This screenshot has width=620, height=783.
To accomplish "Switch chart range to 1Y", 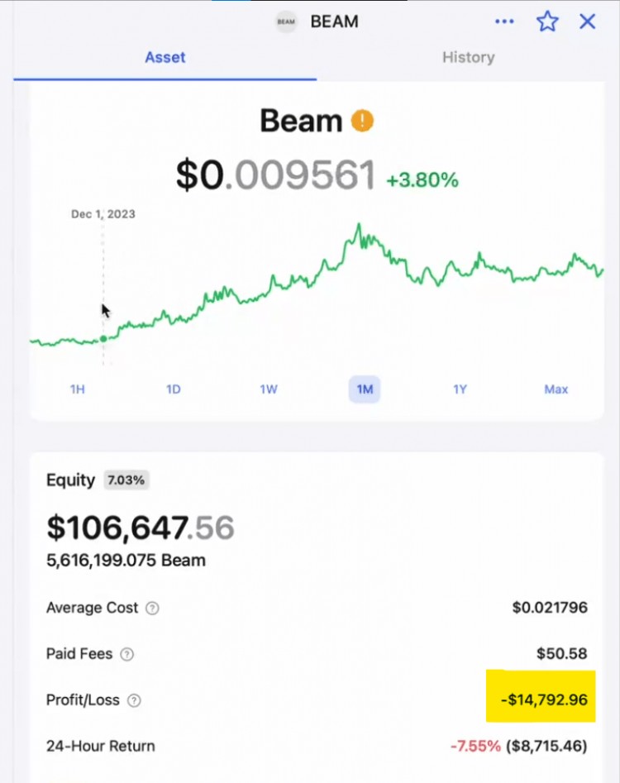I will 460,389.
